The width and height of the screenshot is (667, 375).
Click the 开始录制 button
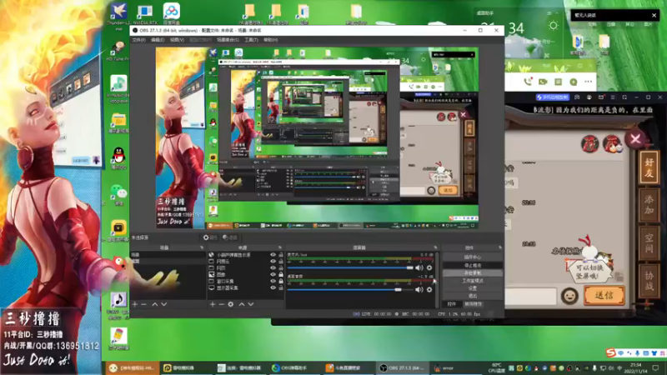click(x=472, y=273)
